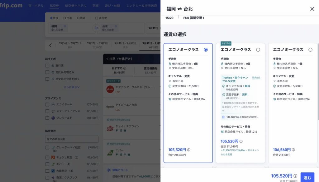
Task: Open the 航空券+ホテル navigation tab
Action: [76, 6]
